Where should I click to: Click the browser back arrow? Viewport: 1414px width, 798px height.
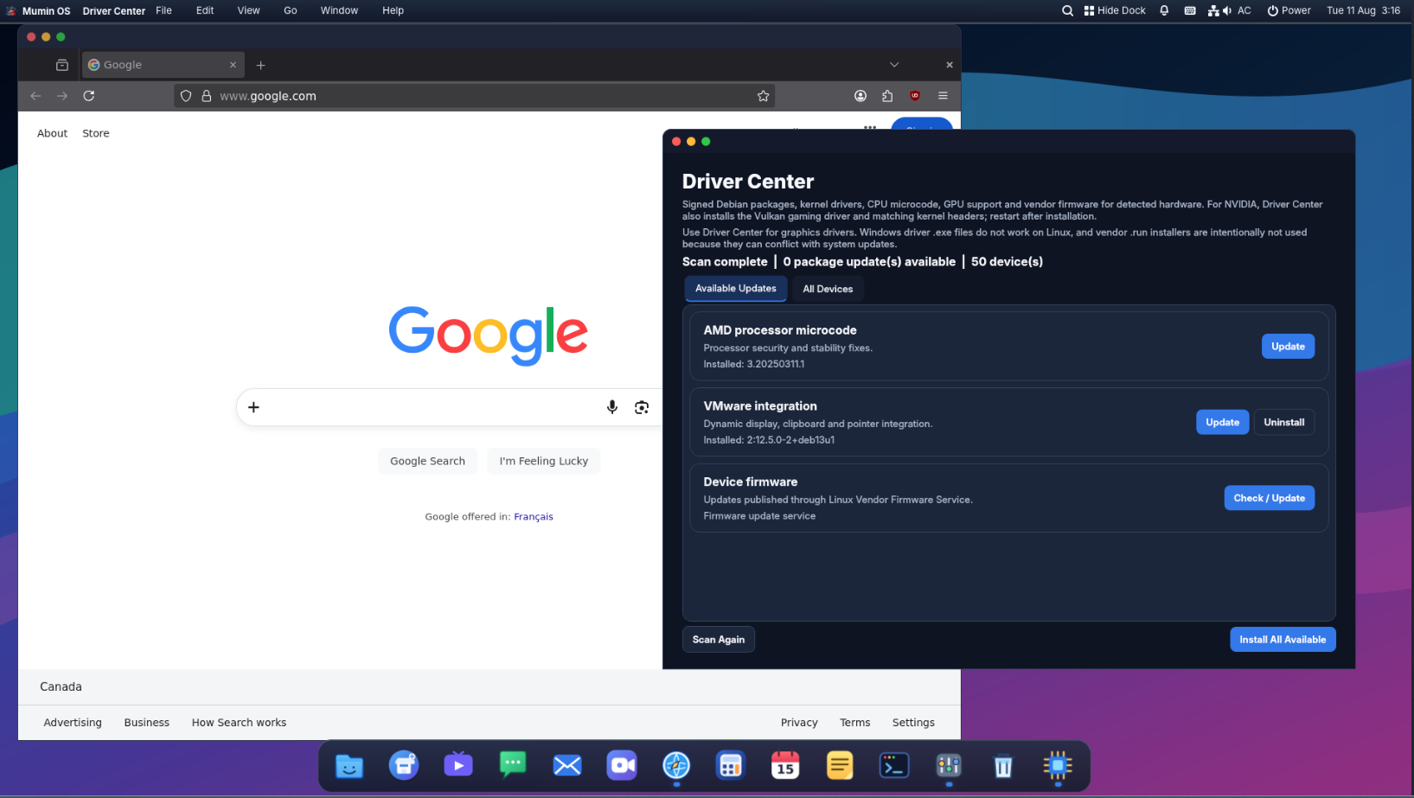click(35, 96)
